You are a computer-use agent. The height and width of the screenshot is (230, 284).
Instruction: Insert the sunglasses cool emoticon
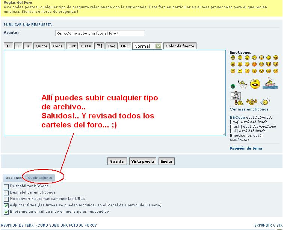coord(276,57)
